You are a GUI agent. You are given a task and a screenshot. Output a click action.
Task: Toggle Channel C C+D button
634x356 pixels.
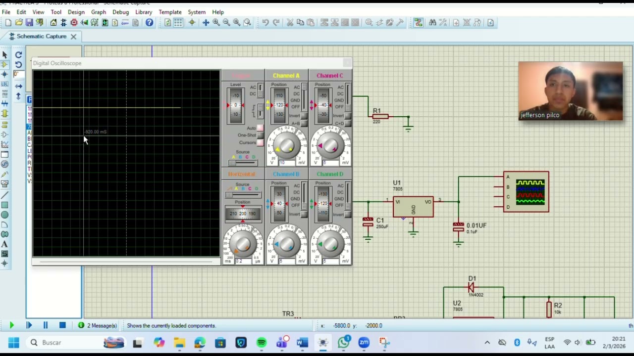(348, 124)
